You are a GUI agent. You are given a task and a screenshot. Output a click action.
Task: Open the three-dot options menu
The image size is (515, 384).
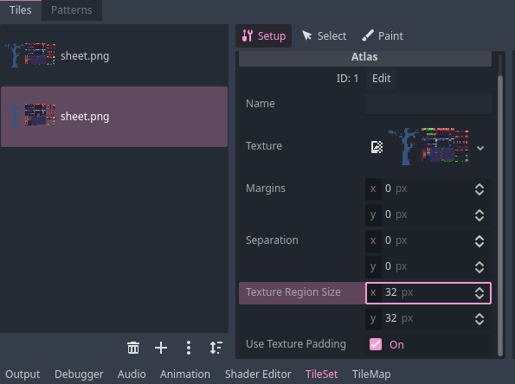tap(189, 348)
